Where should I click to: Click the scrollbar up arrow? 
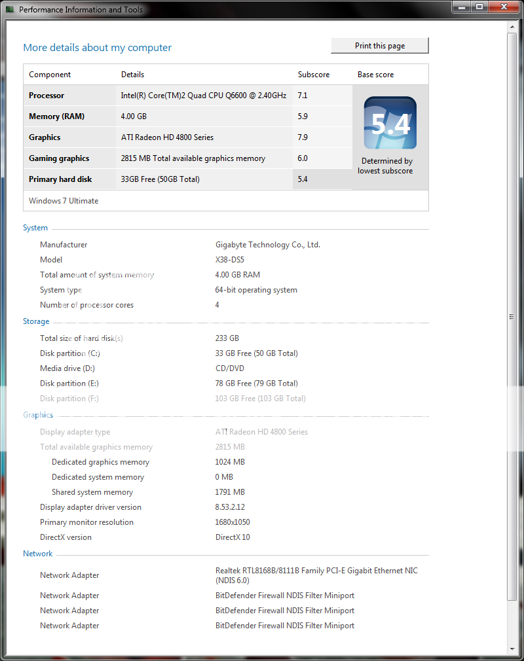[512, 27]
